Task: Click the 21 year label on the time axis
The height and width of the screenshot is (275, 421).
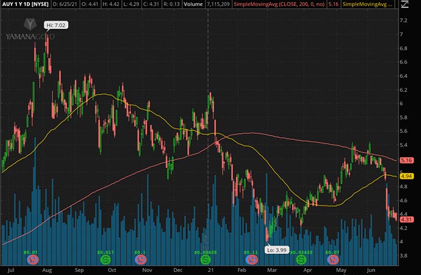Action: click(x=210, y=270)
